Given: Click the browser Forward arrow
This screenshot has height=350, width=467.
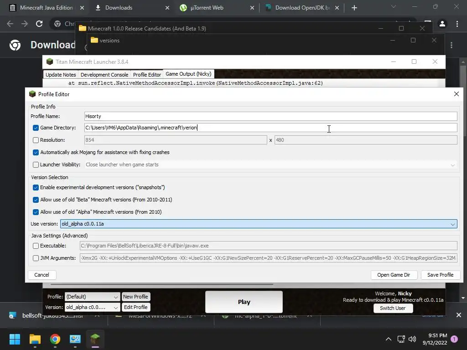Looking at the screenshot, I should click(x=25, y=24).
